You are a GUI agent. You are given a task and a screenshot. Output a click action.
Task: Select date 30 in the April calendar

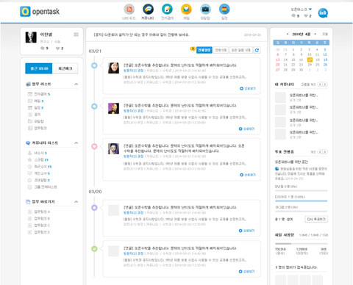(301, 70)
